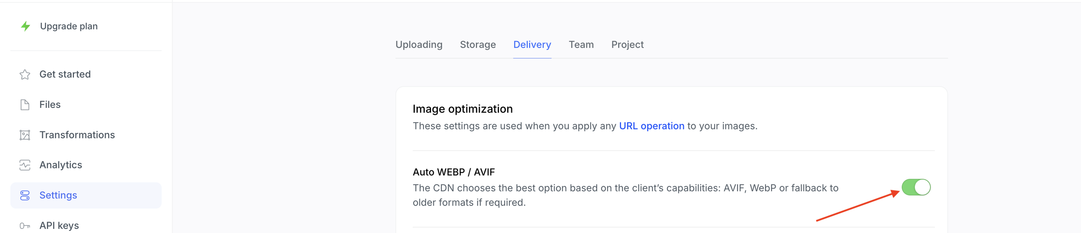Click the image icon beside Transformations
Viewport: 1081px width, 233px height.
pyautogui.click(x=25, y=135)
